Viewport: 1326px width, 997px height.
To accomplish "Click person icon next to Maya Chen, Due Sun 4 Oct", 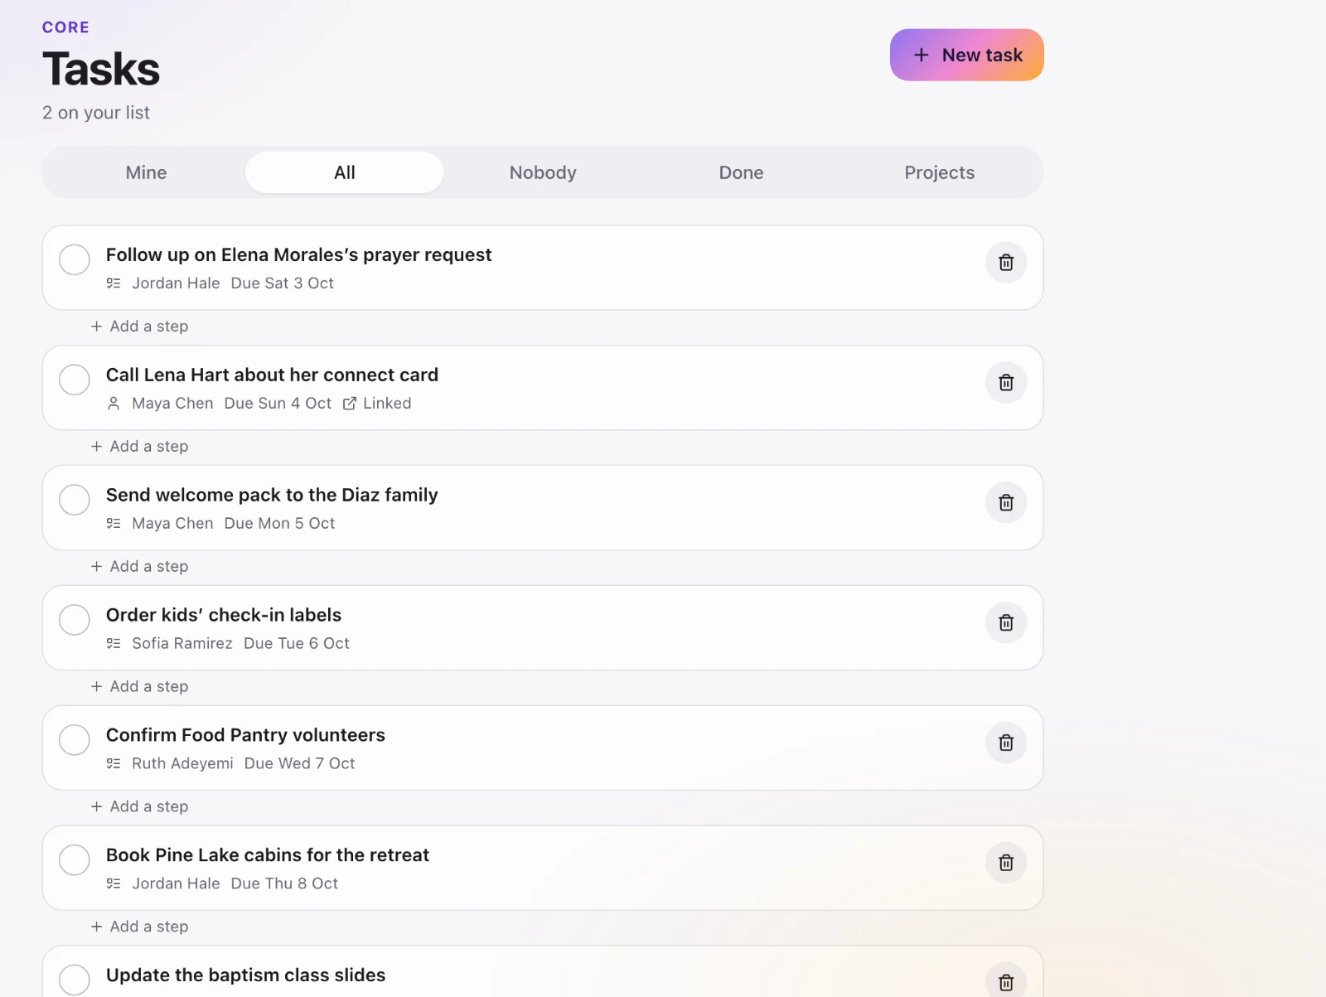I will [114, 404].
